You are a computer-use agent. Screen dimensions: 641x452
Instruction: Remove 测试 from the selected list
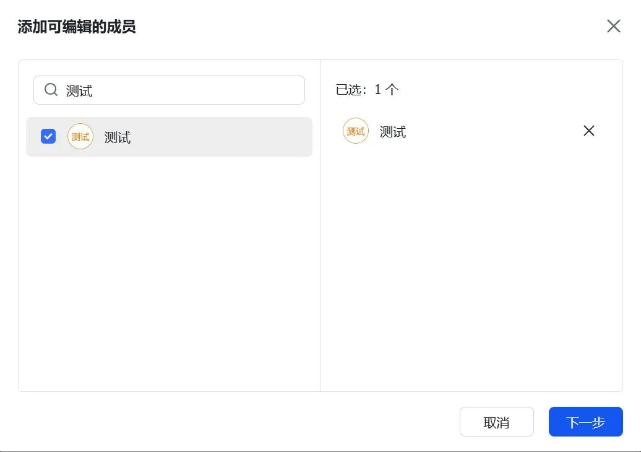coord(588,131)
